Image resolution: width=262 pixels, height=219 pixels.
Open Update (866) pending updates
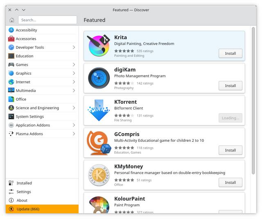point(42,209)
